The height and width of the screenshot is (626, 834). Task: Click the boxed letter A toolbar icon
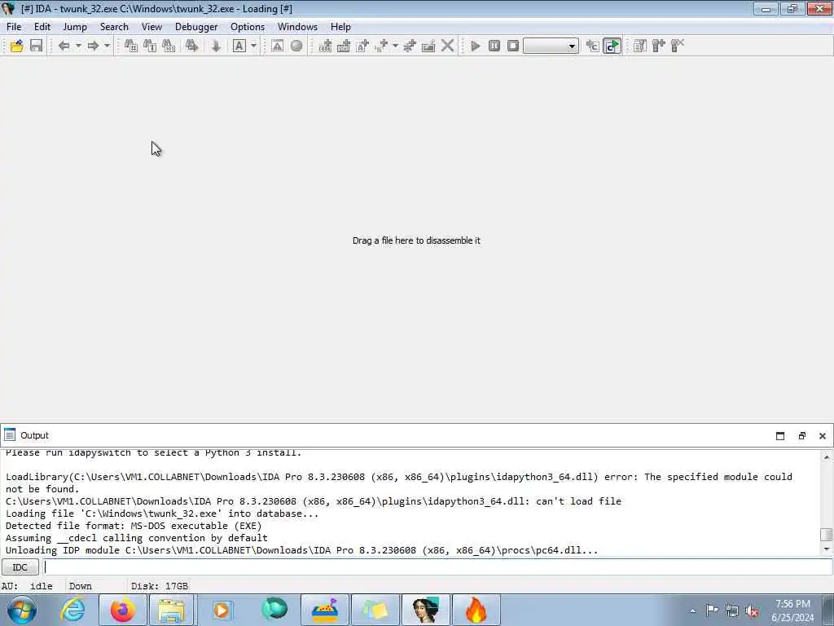(x=239, y=46)
